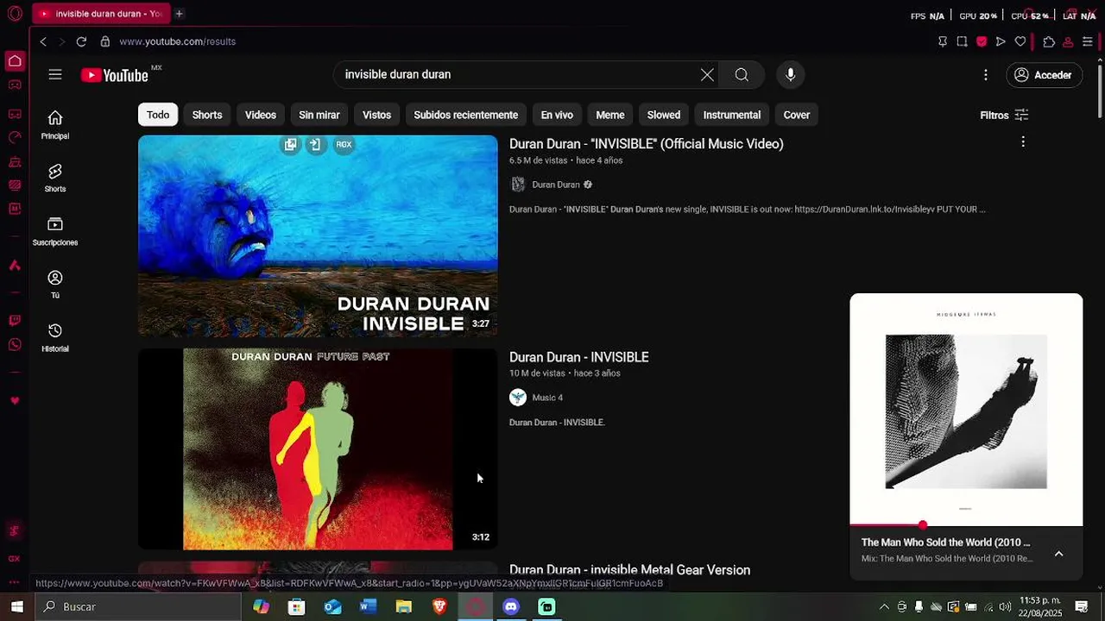
Task: Select the Meme filter chip
Action: 610,115
